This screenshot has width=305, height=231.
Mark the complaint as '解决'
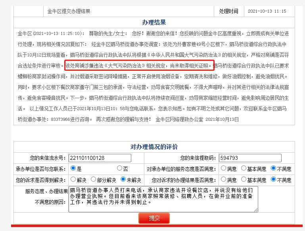click(73, 180)
